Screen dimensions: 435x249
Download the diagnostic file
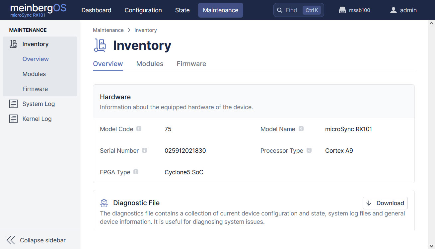(385, 203)
